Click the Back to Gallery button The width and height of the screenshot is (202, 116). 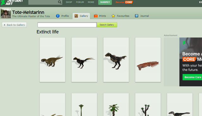click(x=14, y=25)
